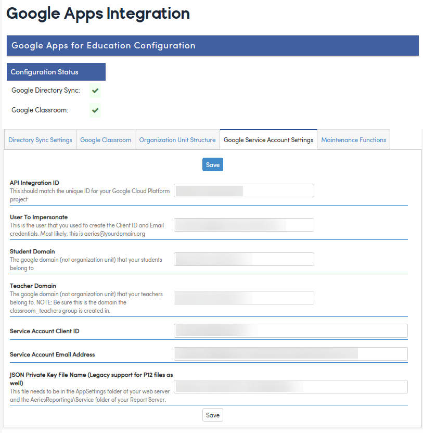Go to the Maintenance Functions tab
This screenshot has width=423, height=433.
354,139
